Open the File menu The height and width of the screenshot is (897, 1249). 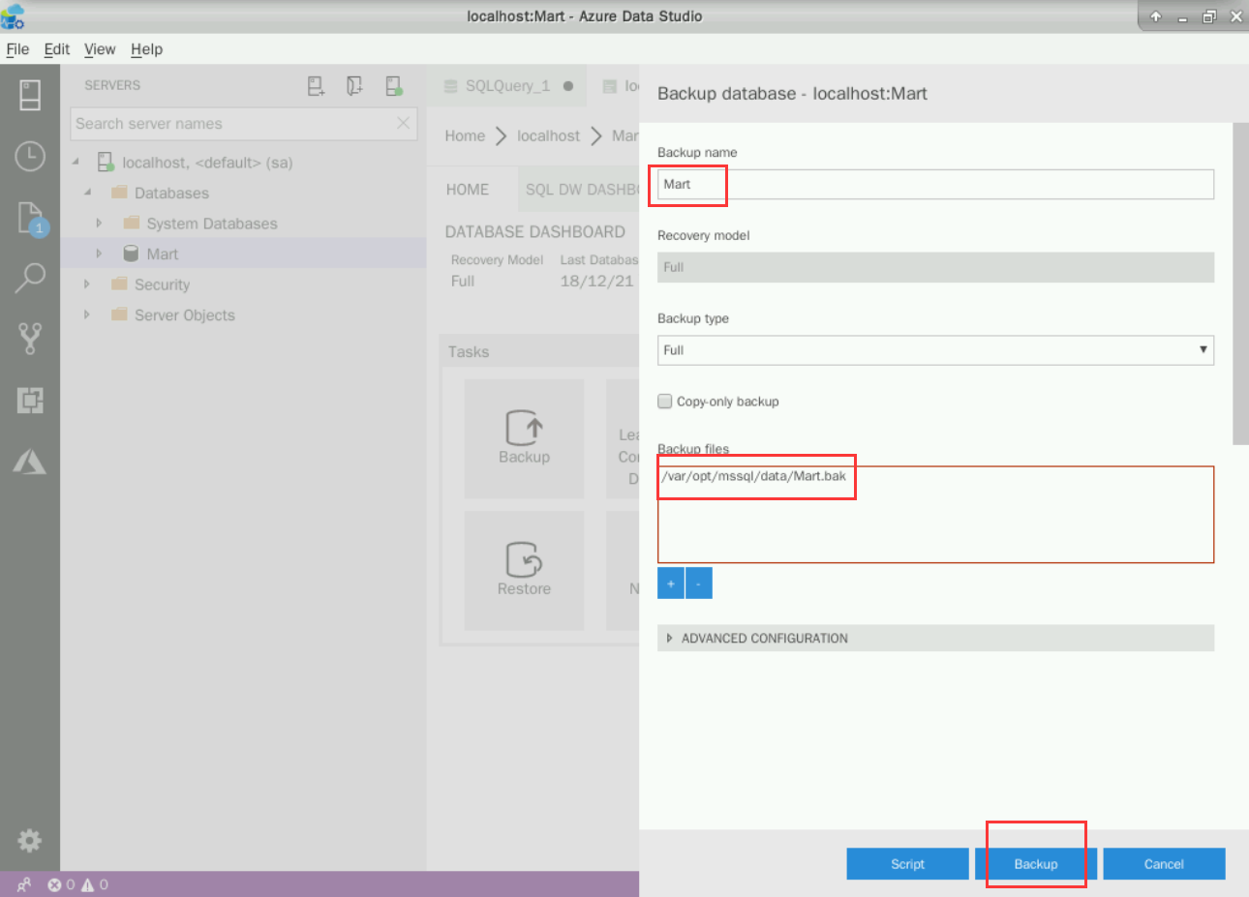17,49
